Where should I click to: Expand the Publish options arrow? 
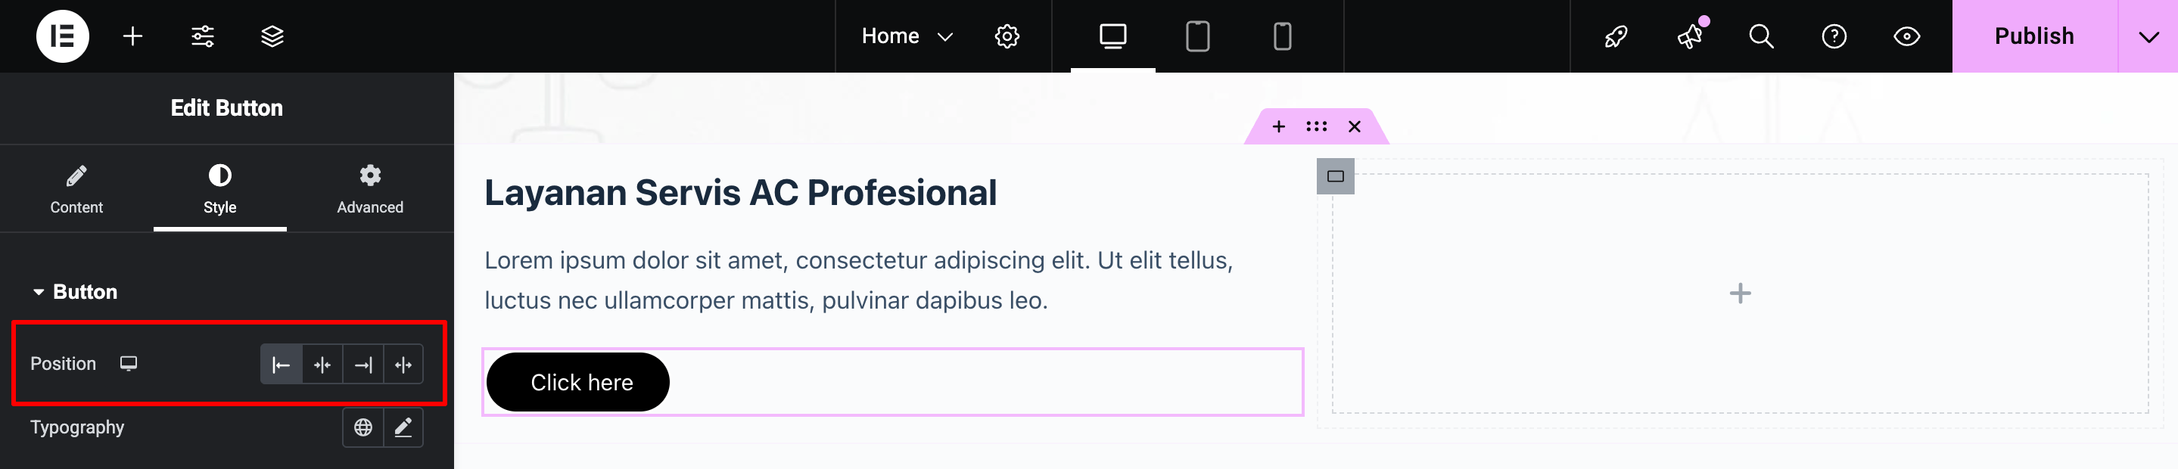(x=2148, y=36)
